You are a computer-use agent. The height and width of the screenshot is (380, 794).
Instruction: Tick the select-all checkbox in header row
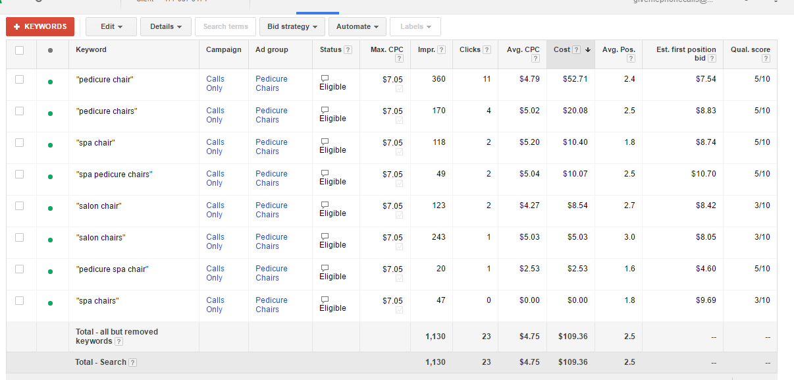coord(19,50)
